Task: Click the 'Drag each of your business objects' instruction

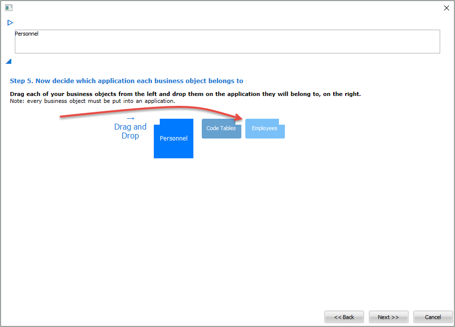Action: [x=185, y=94]
